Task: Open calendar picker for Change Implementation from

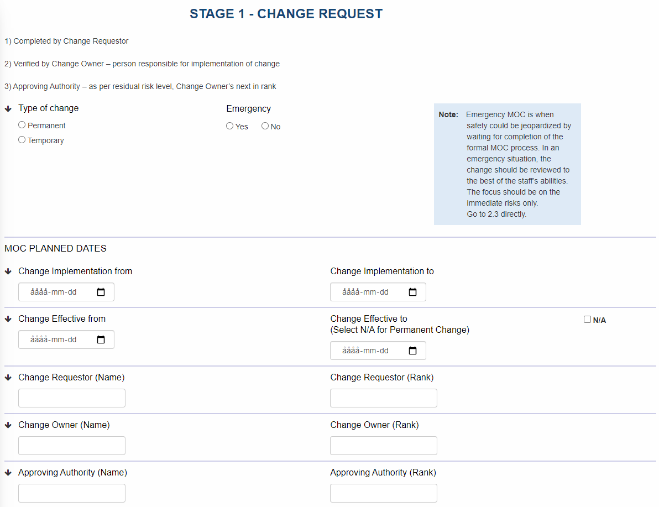Action: point(101,292)
